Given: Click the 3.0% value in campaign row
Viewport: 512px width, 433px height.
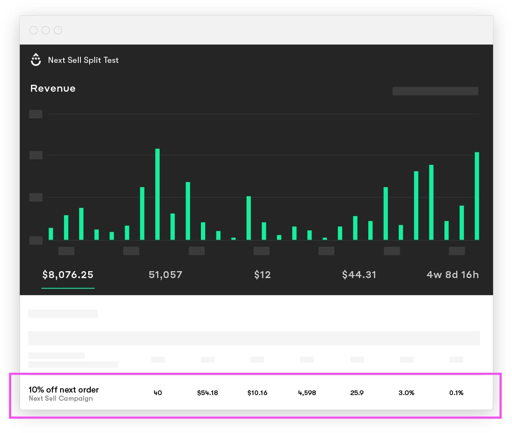Looking at the screenshot, I should click(407, 393).
